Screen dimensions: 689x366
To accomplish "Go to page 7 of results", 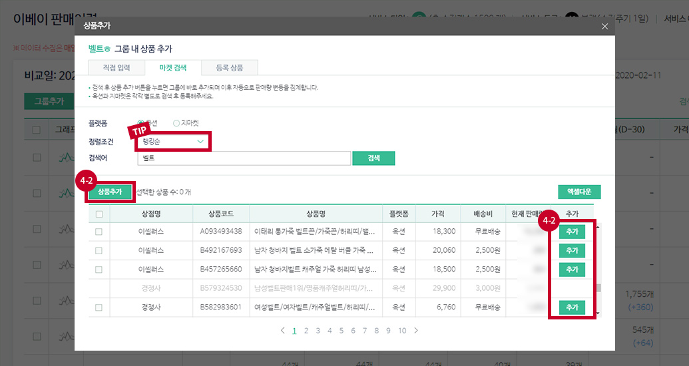I will (x=365, y=331).
